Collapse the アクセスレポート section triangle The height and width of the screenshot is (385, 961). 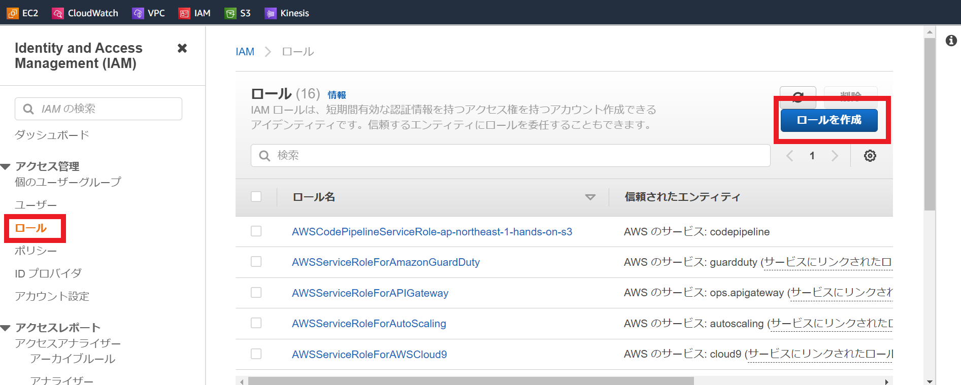[x=6, y=328]
